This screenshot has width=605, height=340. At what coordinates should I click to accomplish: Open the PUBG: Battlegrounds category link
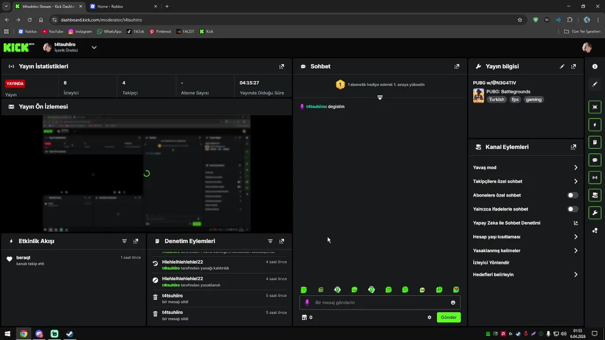pyautogui.click(x=508, y=92)
